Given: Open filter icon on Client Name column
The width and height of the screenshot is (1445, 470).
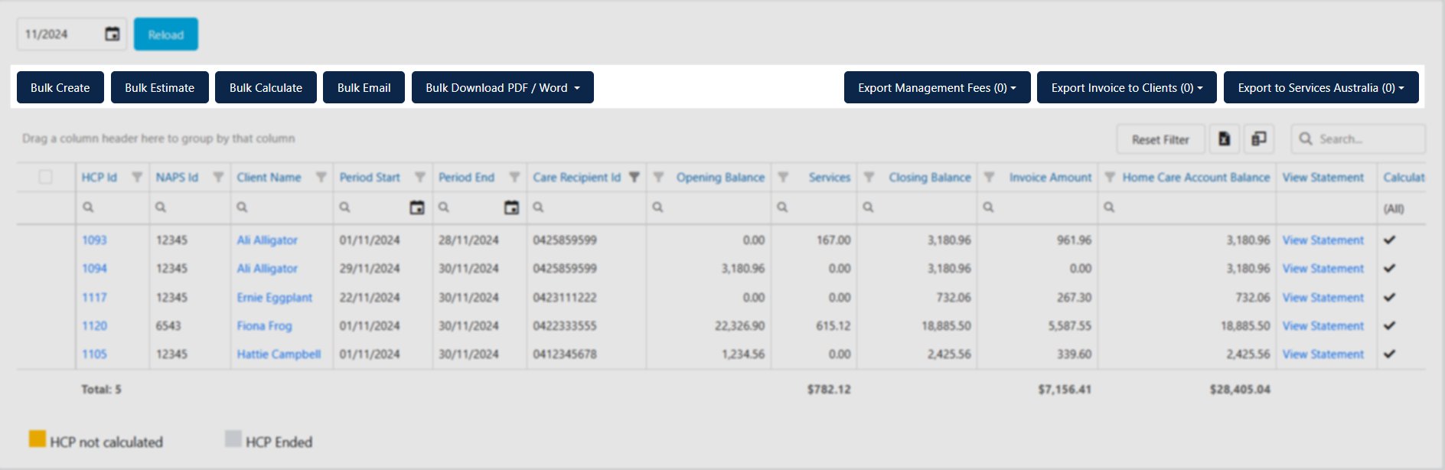Looking at the screenshot, I should [321, 177].
